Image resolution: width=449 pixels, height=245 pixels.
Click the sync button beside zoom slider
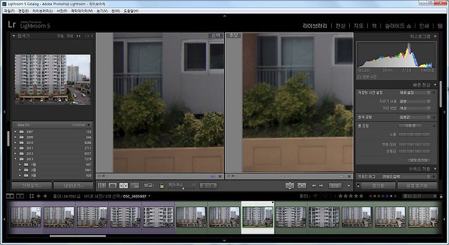[x=208, y=186]
